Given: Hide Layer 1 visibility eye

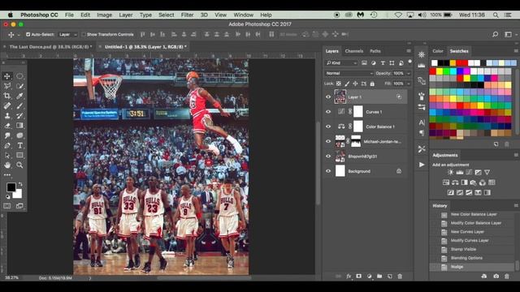Looking at the screenshot, I should click(x=328, y=97).
